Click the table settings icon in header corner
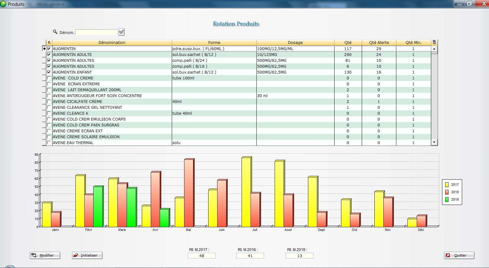Screen dimensions: 489x268 434,42
